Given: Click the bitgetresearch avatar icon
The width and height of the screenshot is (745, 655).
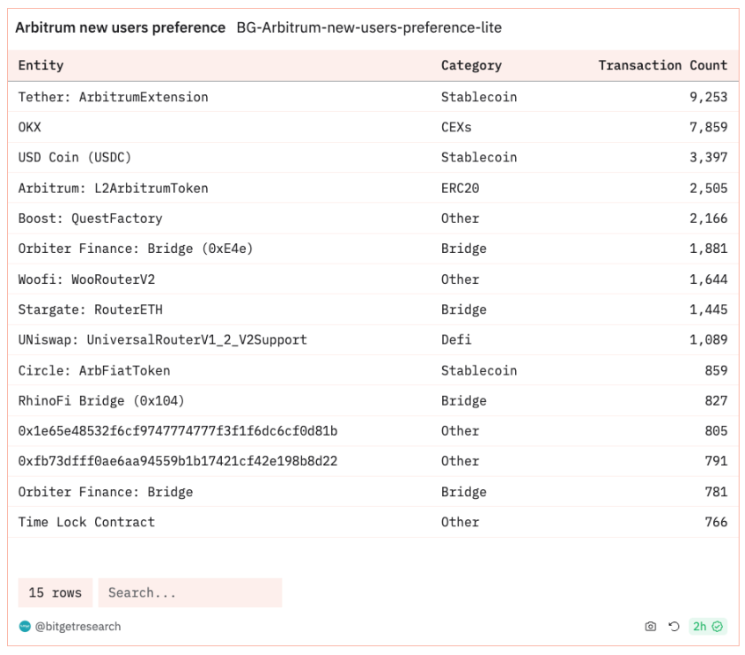Looking at the screenshot, I should 25,627.
